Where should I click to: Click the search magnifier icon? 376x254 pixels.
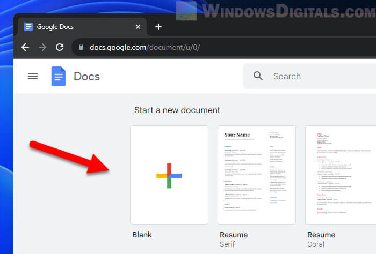click(258, 76)
